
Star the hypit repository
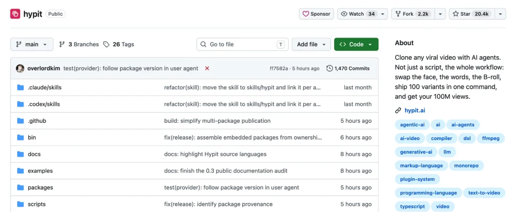pyautogui.click(x=472, y=14)
